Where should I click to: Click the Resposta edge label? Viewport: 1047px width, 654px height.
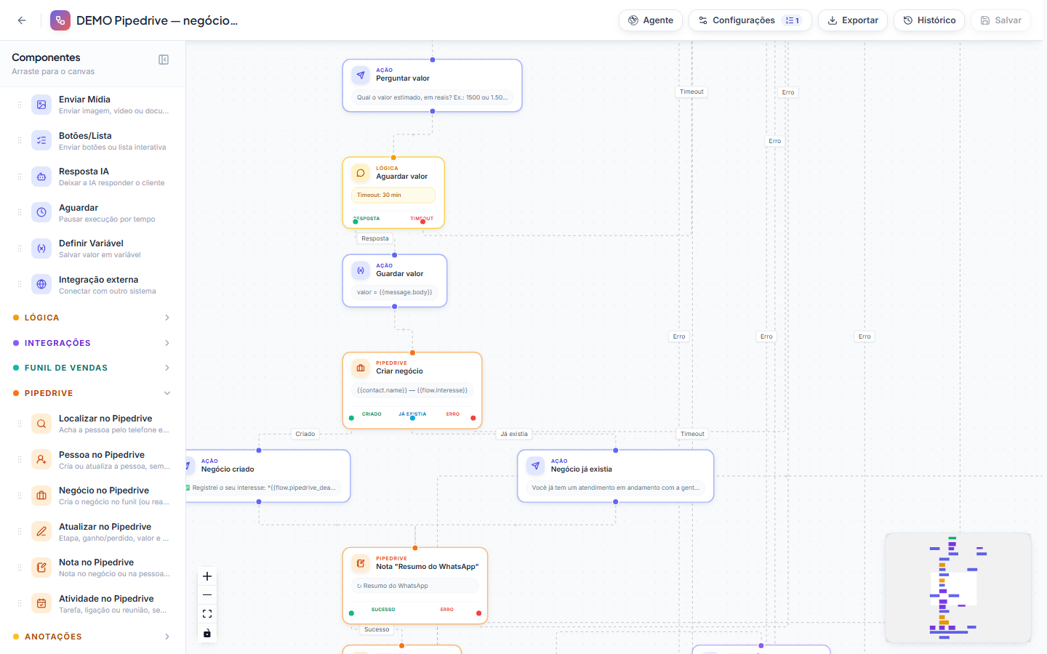(375, 238)
